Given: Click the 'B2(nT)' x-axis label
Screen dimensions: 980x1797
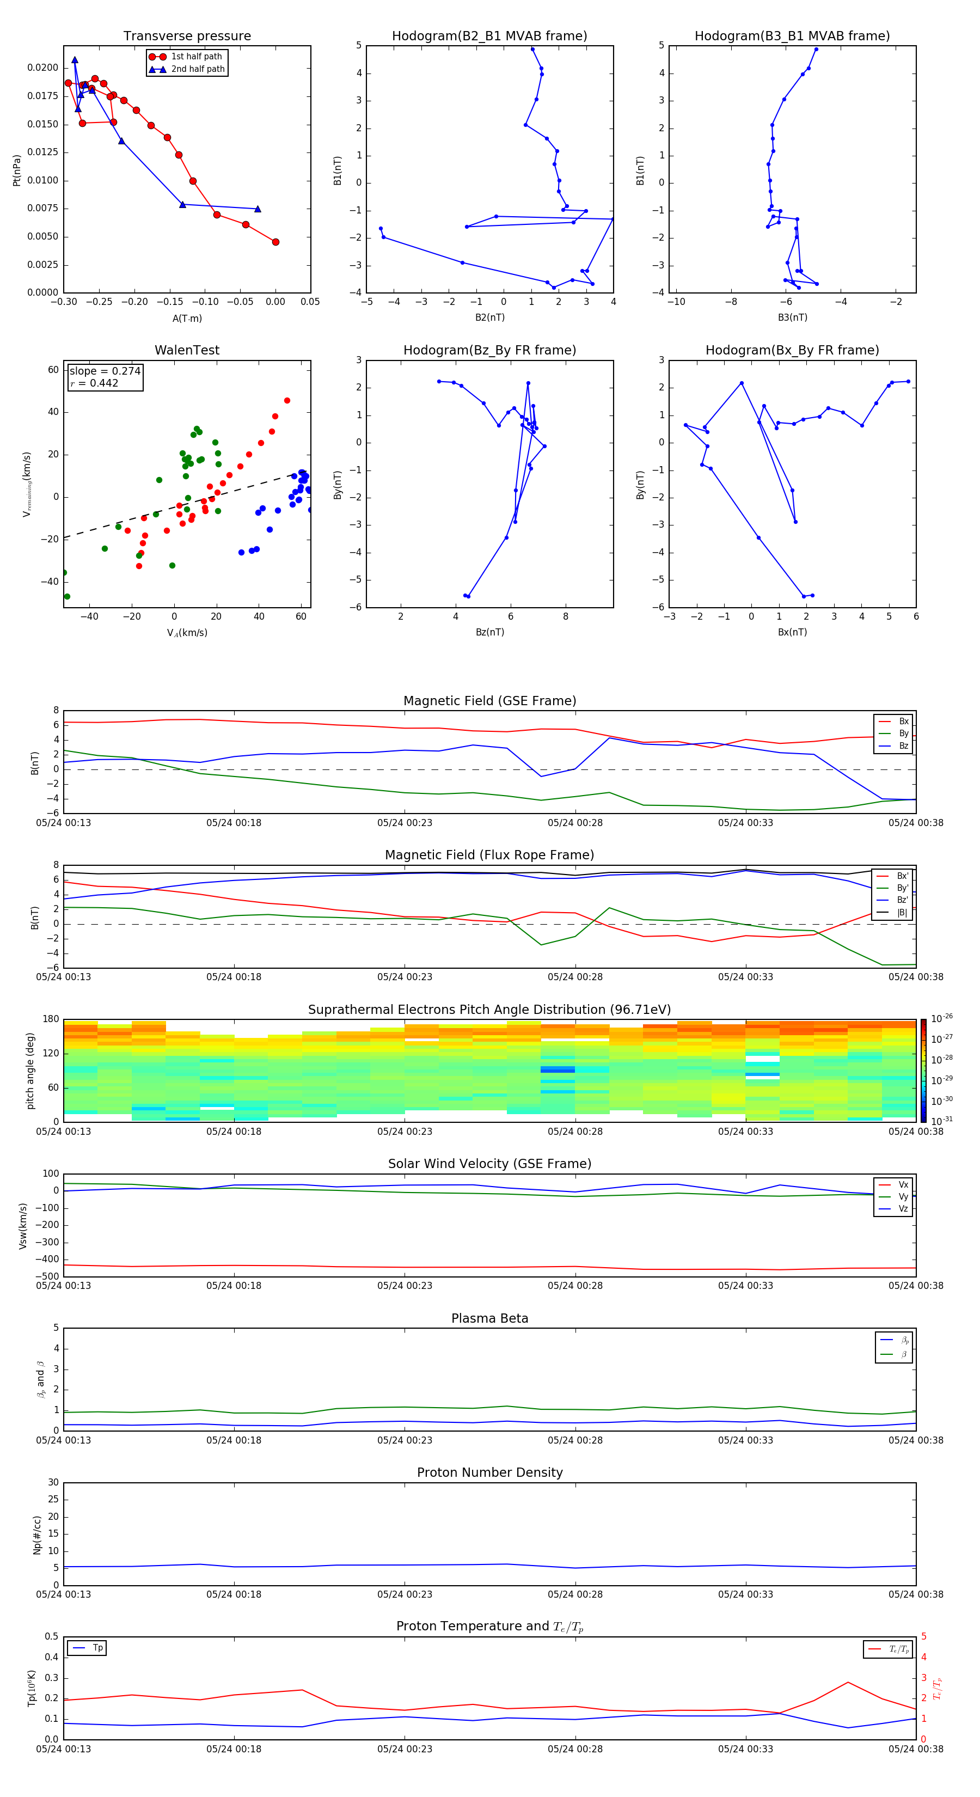Looking at the screenshot, I should [489, 317].
